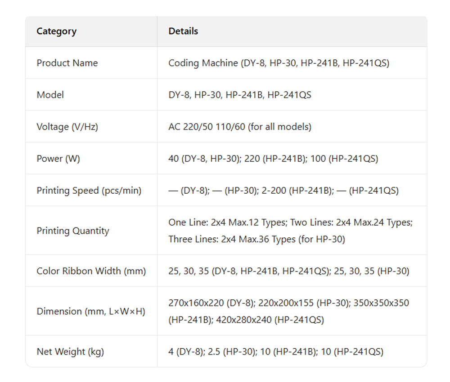Select the Net Weight (kg) label
This screenshot has height=382, width=450.
point(70,351)
